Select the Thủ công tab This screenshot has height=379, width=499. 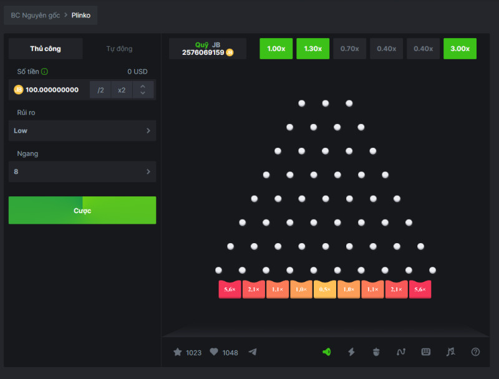46,49
